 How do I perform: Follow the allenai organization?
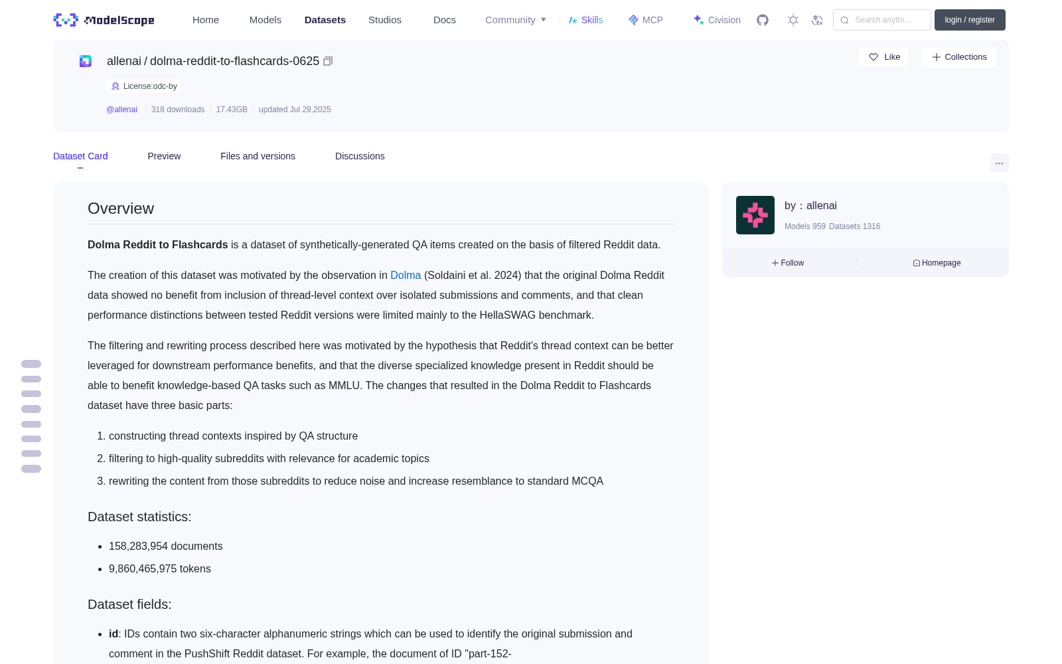click(788, 263)
